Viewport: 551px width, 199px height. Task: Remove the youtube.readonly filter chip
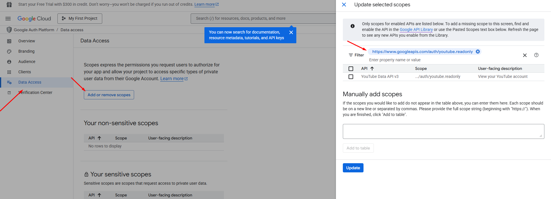[x=478, y=52]
